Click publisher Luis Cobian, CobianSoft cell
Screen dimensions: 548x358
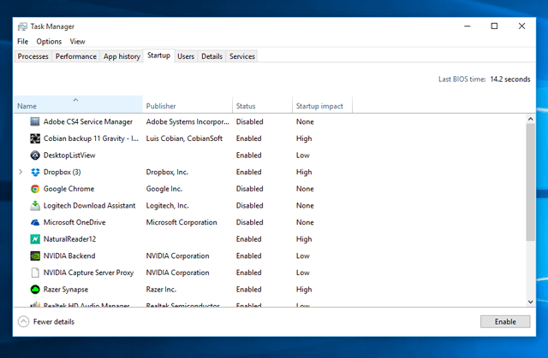tap(184, 138)
